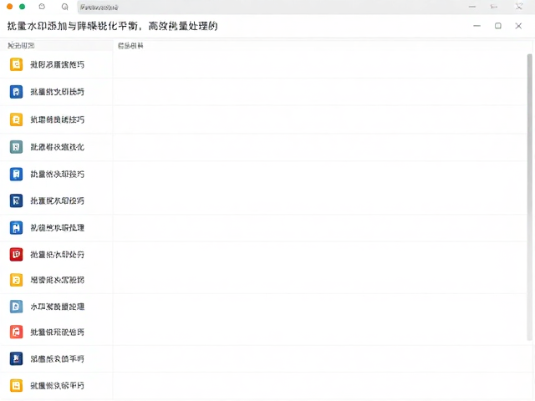The height and width of the screenshot is (401, 535).
Task: Maximize the window with the square button
Action: coord(498,26)
